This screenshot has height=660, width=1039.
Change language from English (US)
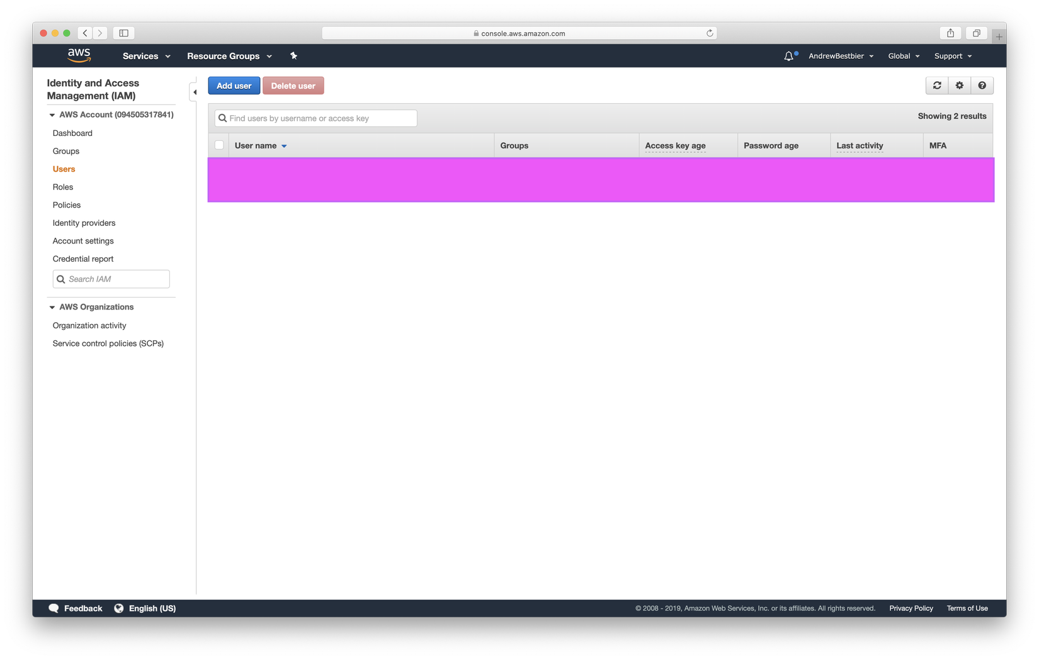[152, 608]
